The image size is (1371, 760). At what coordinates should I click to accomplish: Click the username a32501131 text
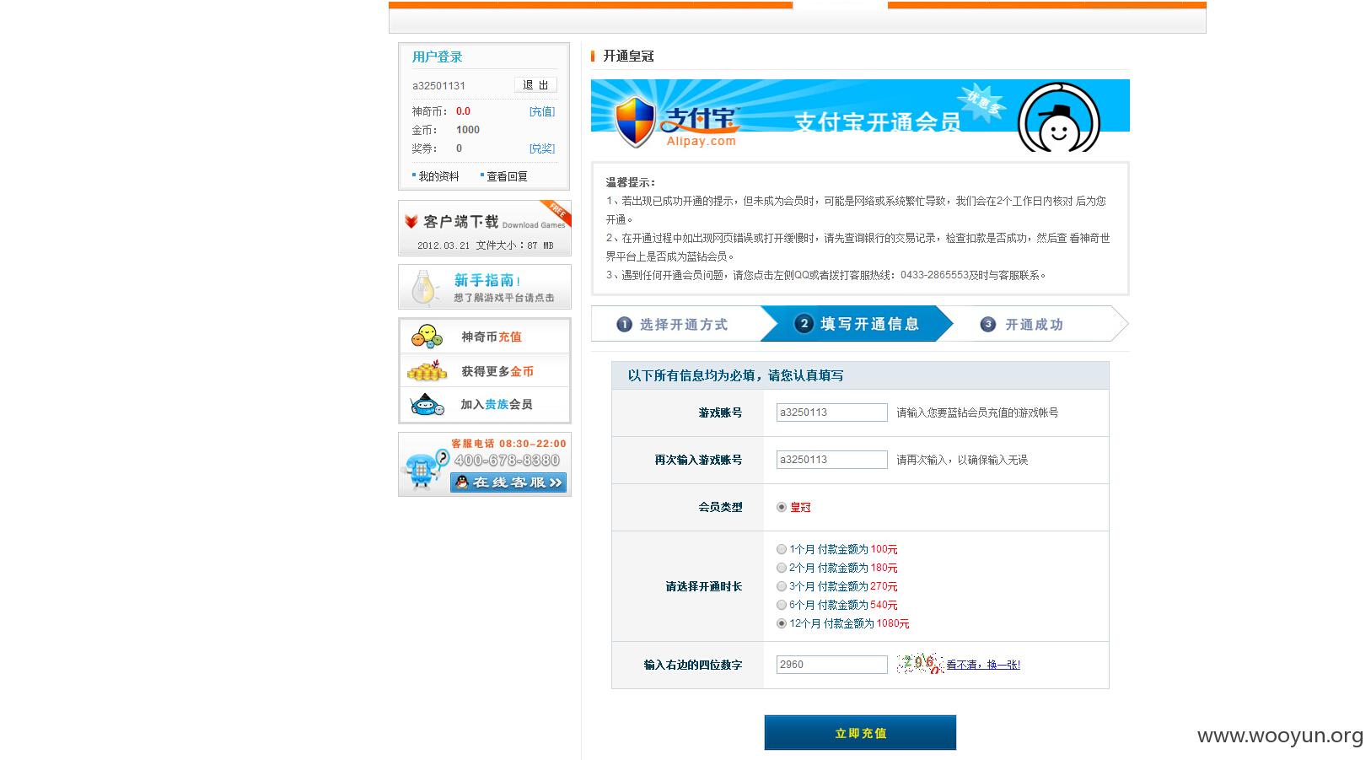pos(438,86)
